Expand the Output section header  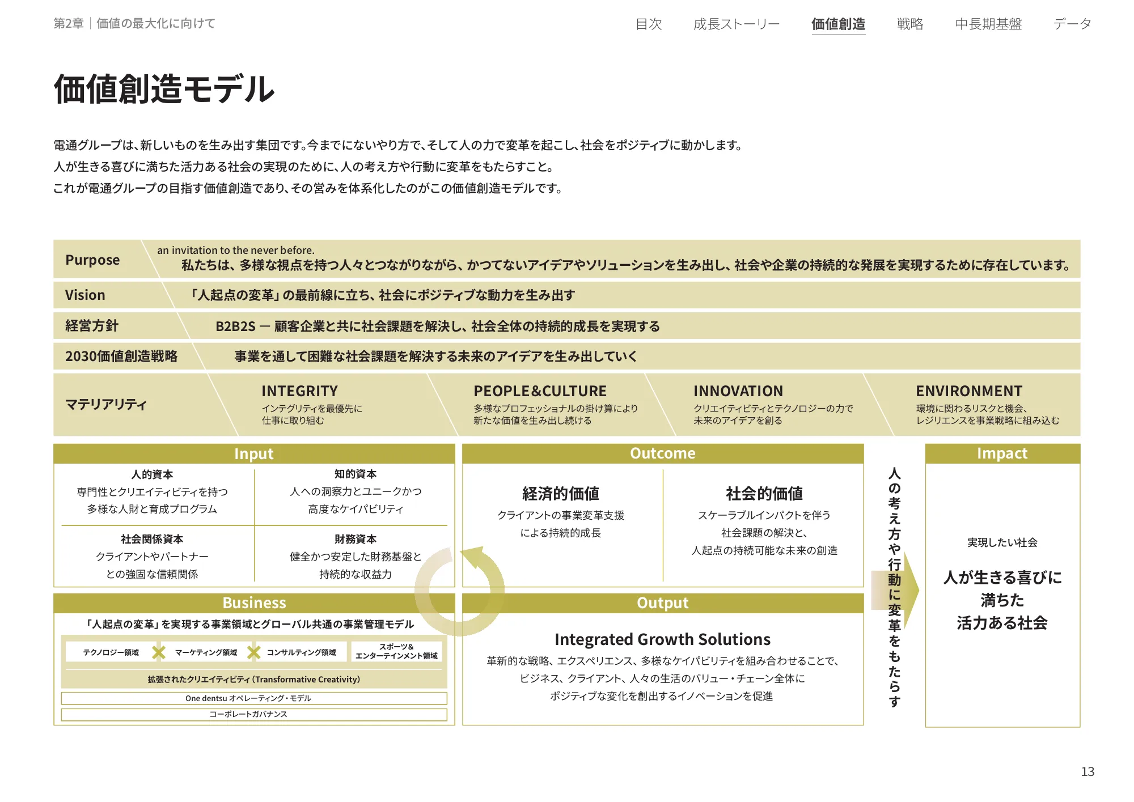point(662,602)
